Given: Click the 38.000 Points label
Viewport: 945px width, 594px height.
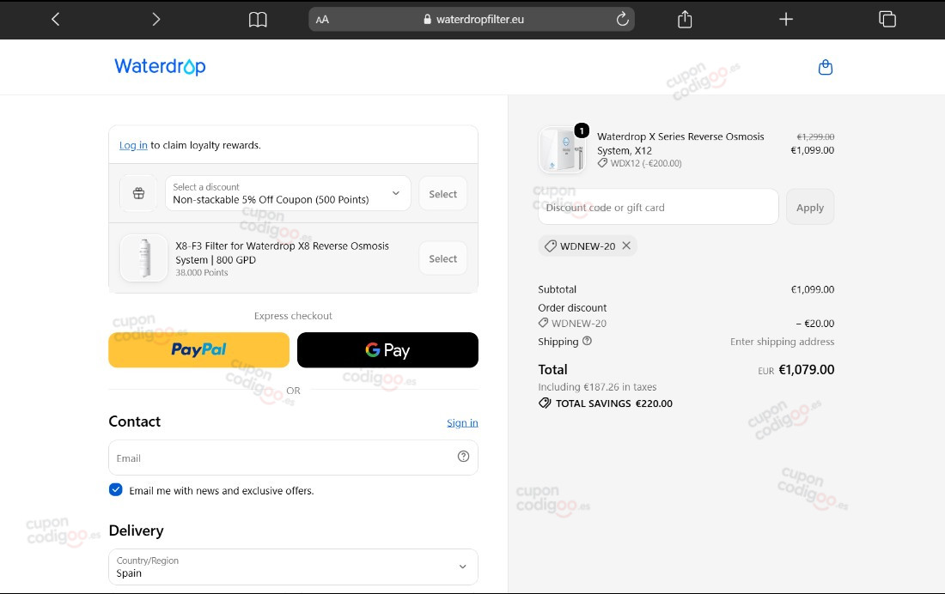Looking at the screenshot, I should point(202,272).
